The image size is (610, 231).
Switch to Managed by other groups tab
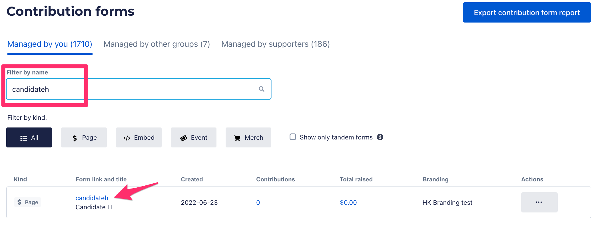tap(157, 44)
